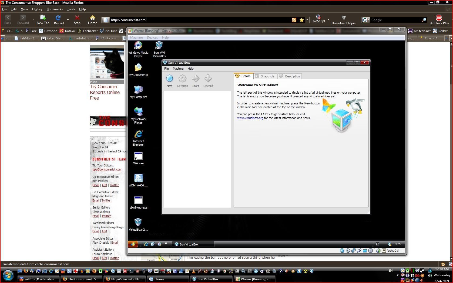Click the RSS feed icon in address bar
Screen dimensions: 453x283
[294, 20]
